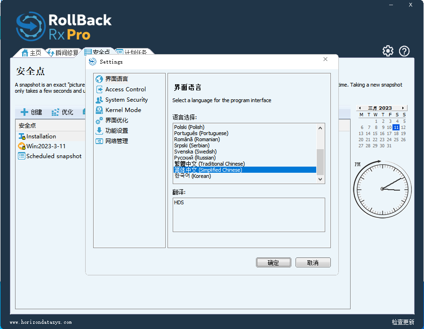Go to next month in calendar
This screenshot has width=424, height=329.
click(403, 108)
